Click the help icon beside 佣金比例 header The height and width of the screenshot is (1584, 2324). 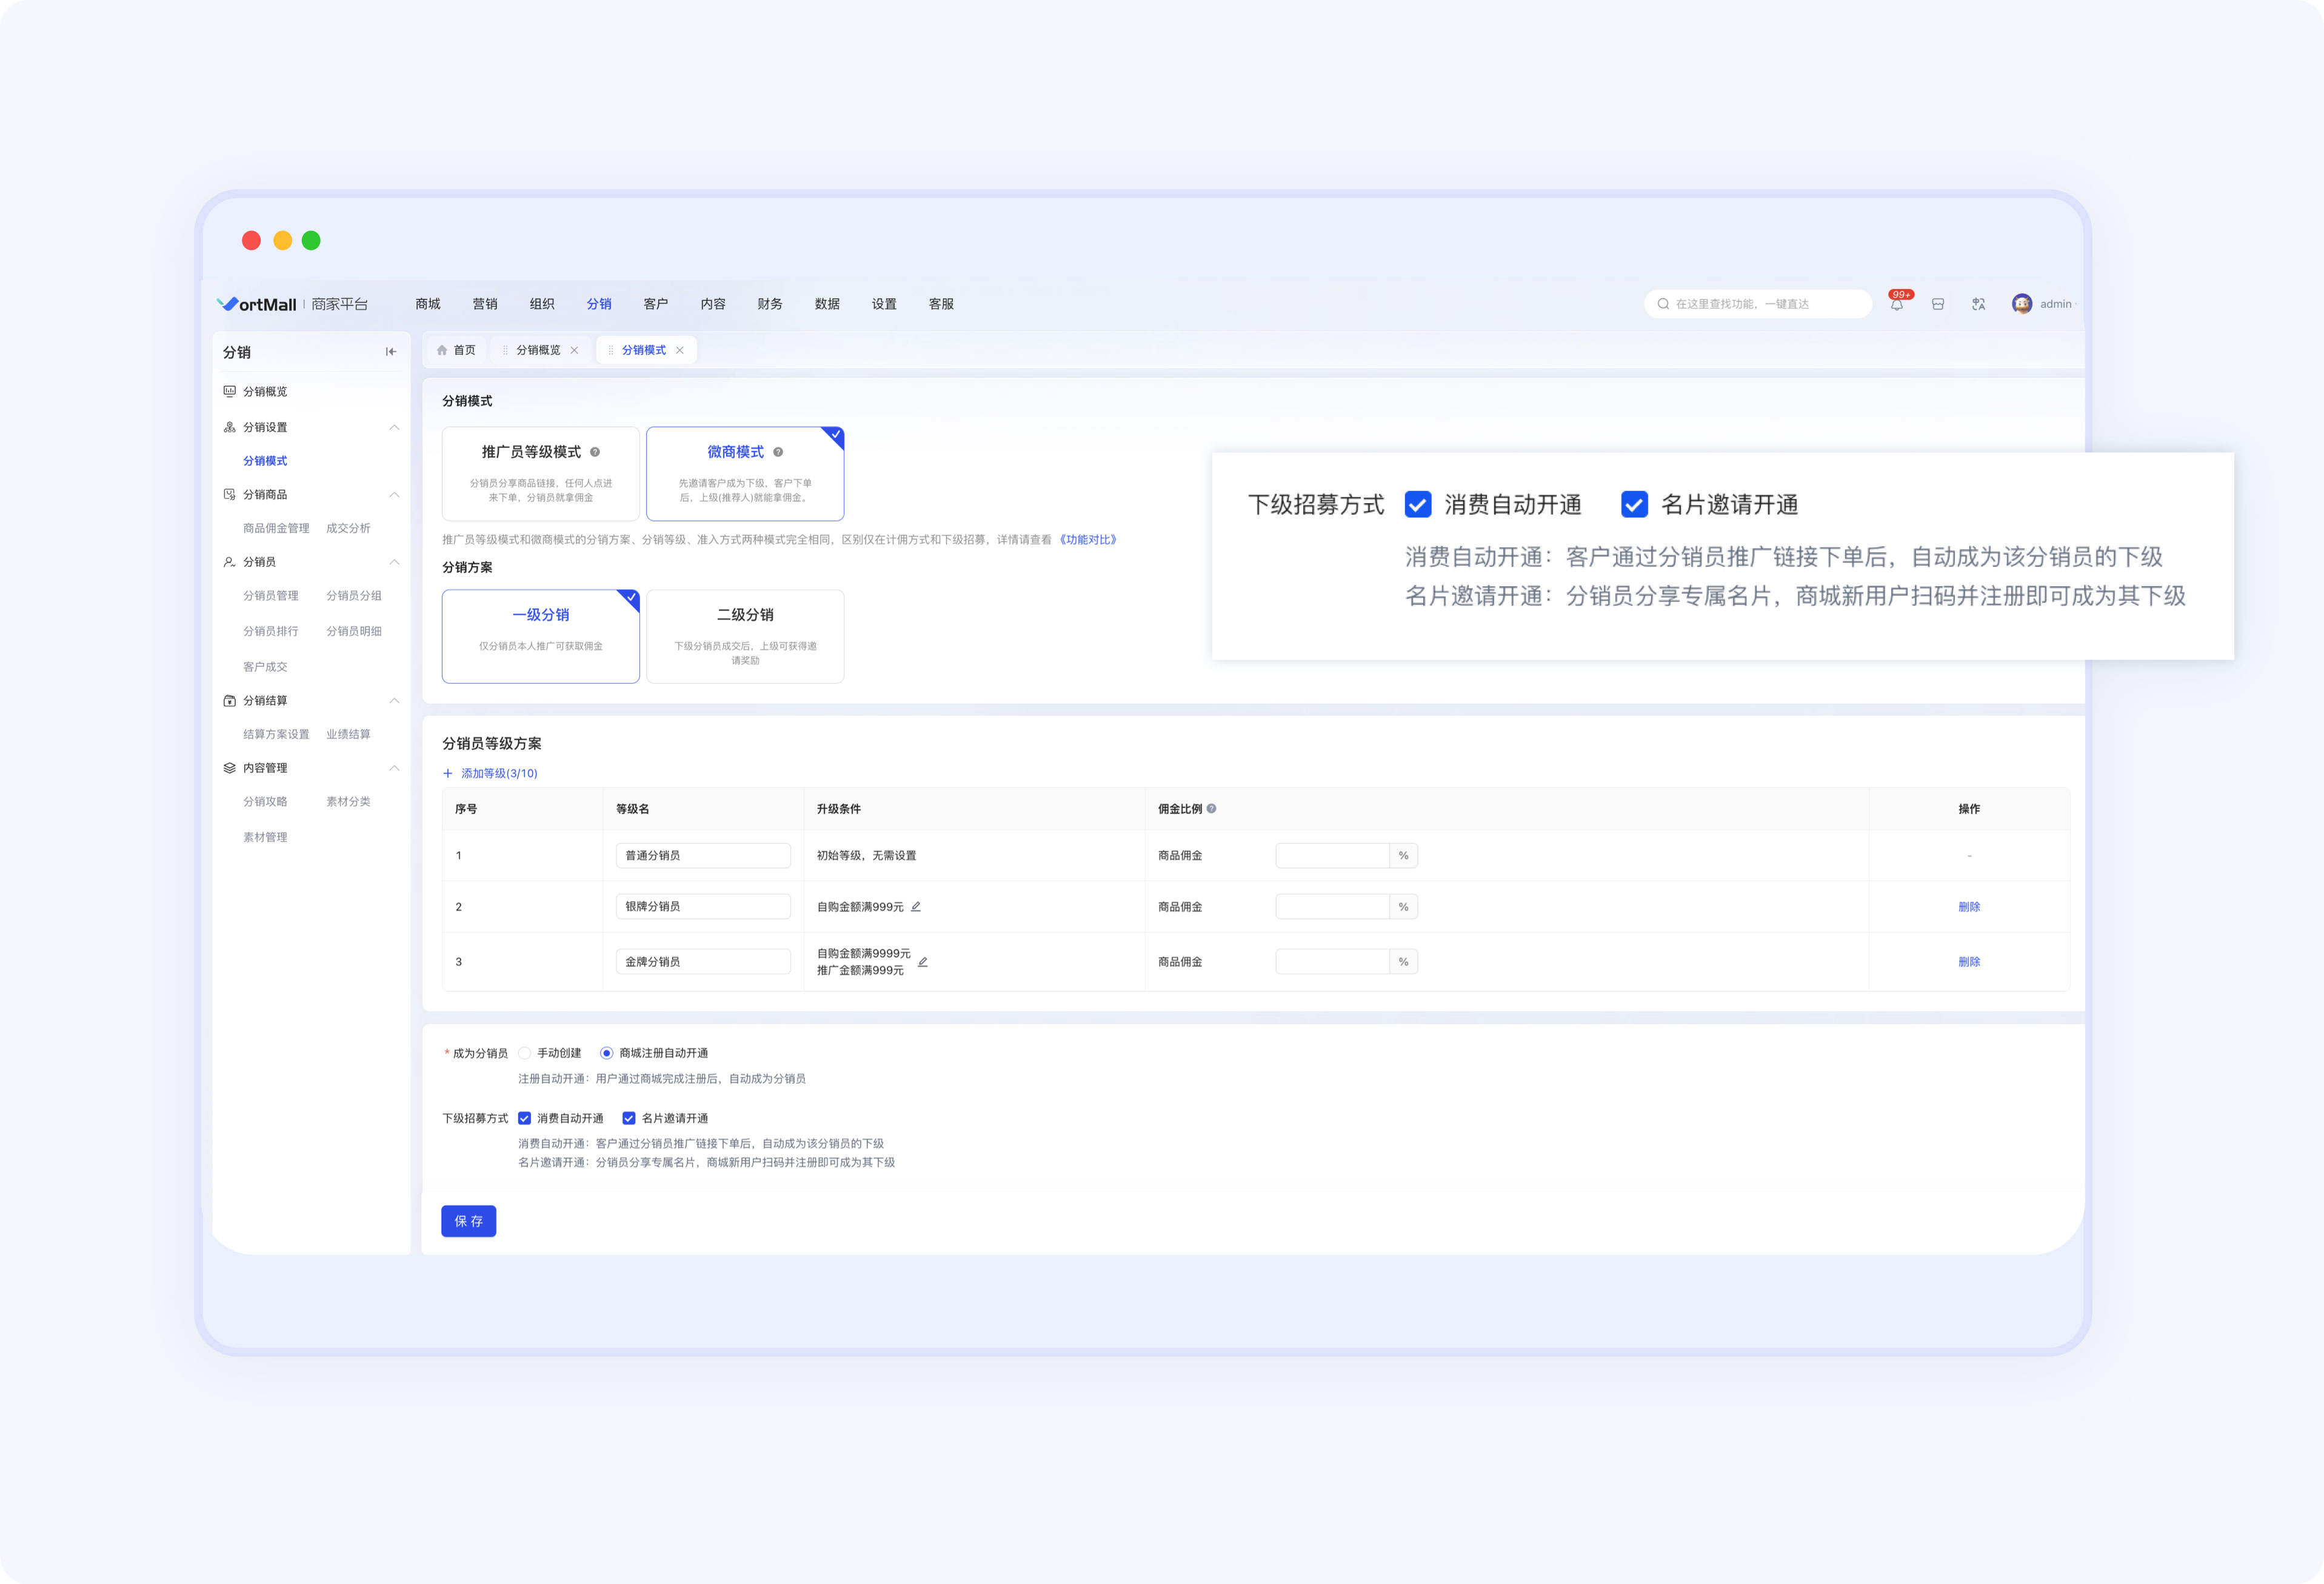[1211, 808]
